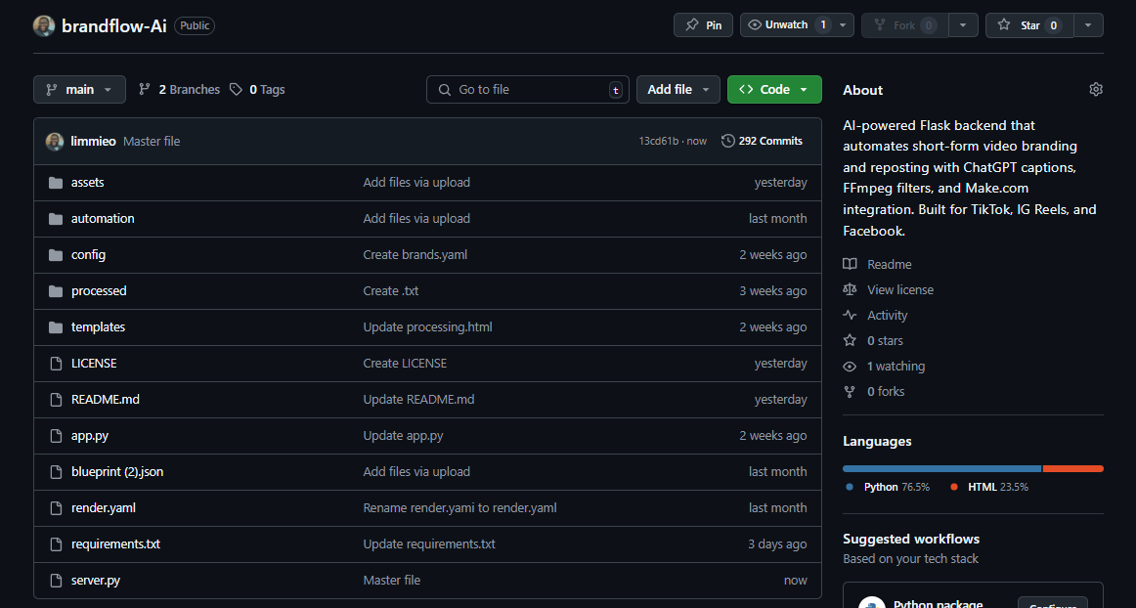Viewport: 1136px width, 608px height.
Task: Open the templates folder
Action: tap(98, 327)
